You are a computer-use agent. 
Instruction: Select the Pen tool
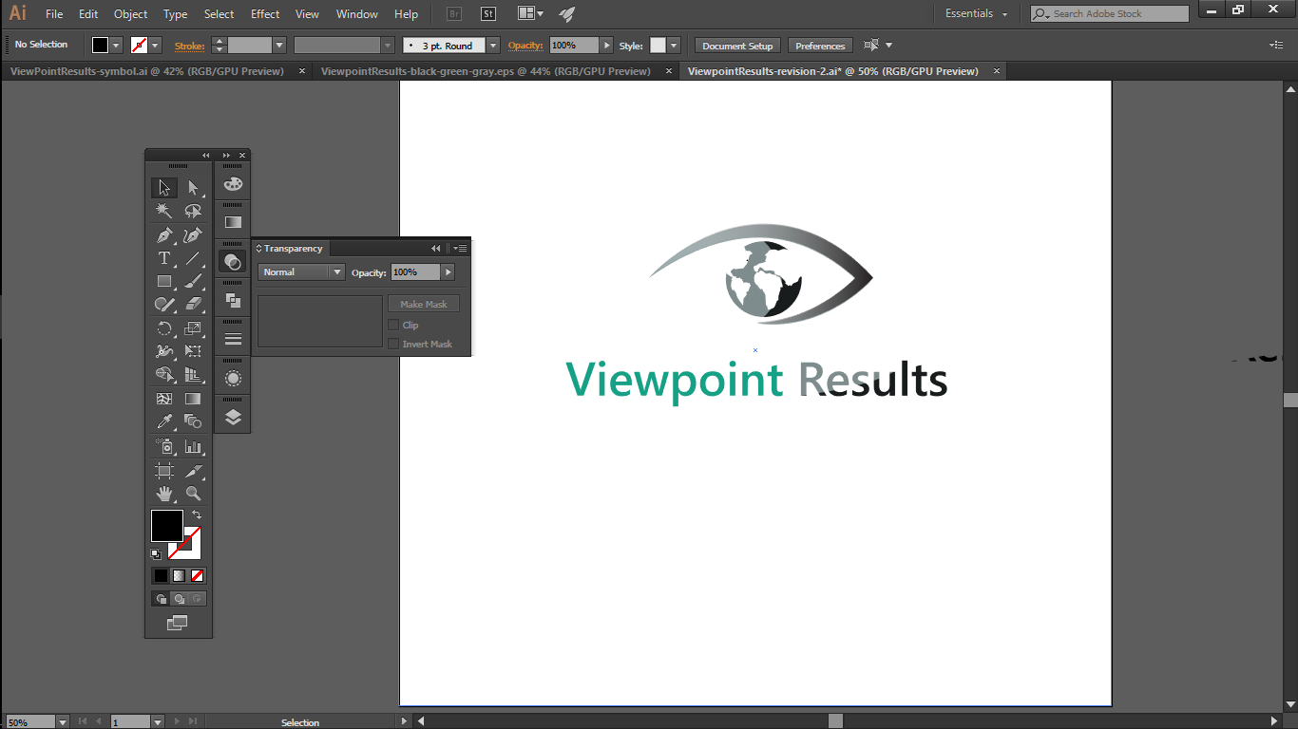point(164,235)
